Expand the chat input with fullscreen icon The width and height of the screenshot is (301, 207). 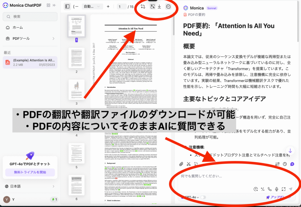click(x=284, y=189)
